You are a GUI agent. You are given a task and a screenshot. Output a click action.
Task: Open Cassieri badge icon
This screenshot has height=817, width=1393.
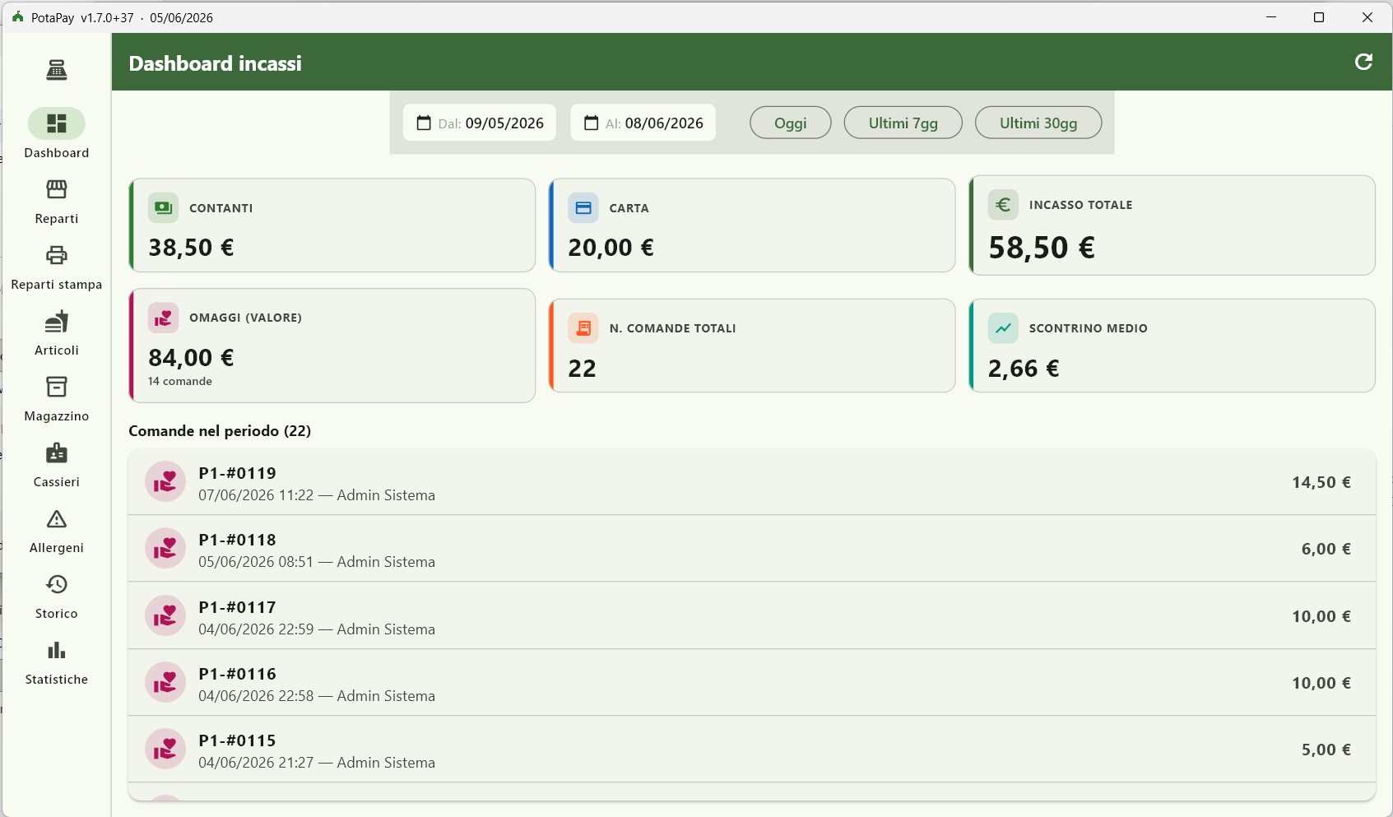coord(56,453)
